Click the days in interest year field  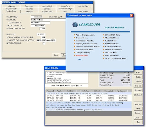coord(43,37)
